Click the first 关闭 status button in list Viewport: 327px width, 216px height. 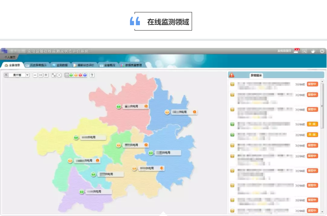tap(312, 124)
